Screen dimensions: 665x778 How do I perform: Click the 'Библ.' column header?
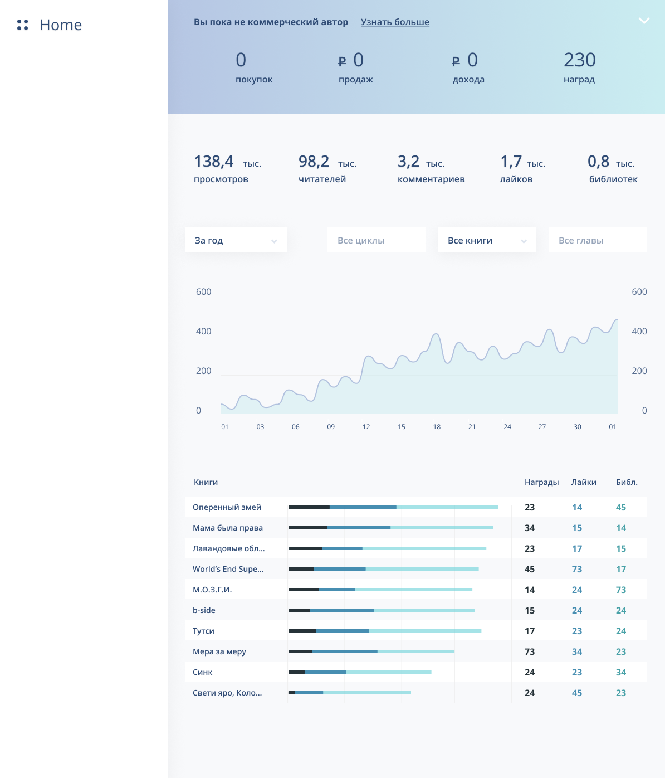(x=627, y=482)
